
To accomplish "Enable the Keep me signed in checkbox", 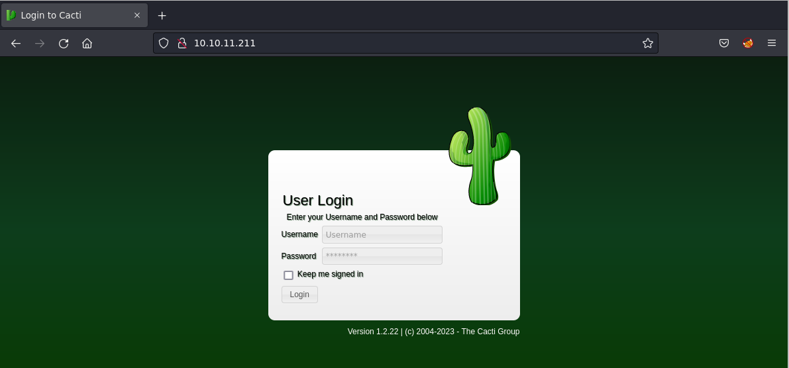I will 288,275.
